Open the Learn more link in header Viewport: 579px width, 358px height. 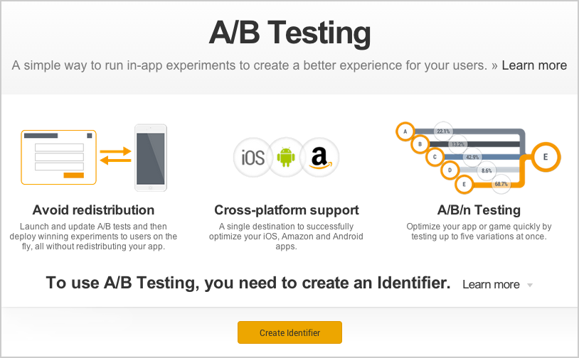tap(534, 65)
